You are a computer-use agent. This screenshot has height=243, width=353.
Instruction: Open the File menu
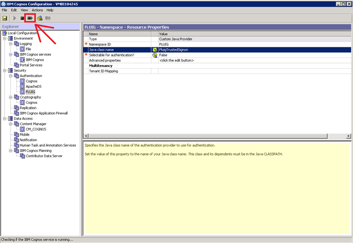[x=5, y=10]
